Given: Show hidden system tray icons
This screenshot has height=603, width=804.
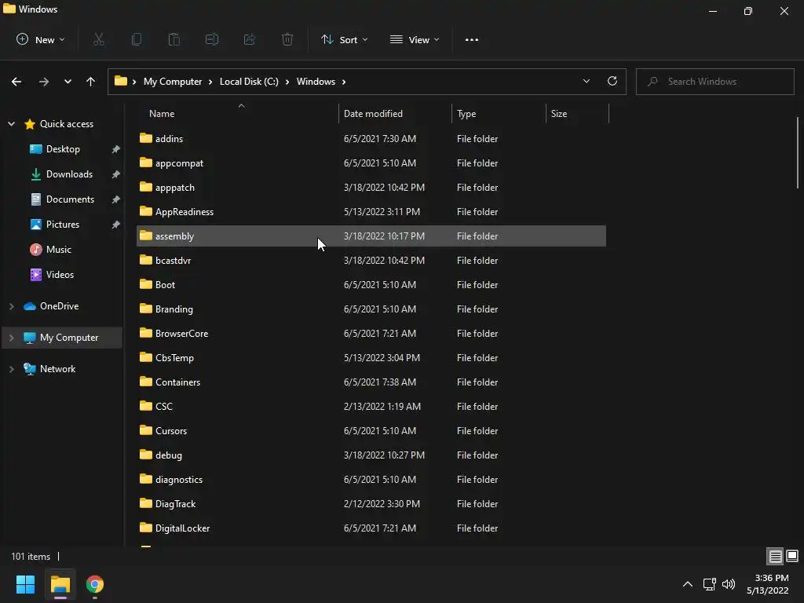Looking at the screenshot, I should [688, 584].
